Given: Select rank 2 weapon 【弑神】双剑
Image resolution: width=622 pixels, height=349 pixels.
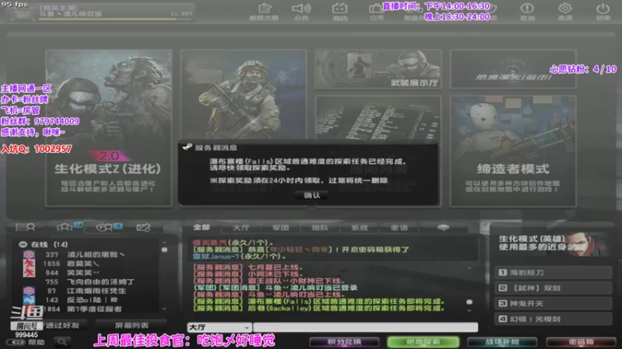Looking at the screenshot, I should (x=553, y=288).
